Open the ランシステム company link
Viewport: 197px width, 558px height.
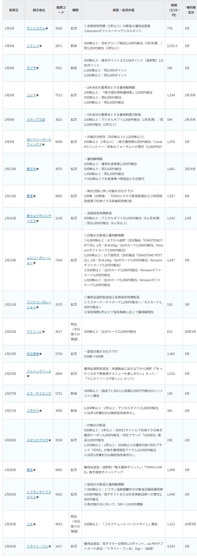[36, 28]
